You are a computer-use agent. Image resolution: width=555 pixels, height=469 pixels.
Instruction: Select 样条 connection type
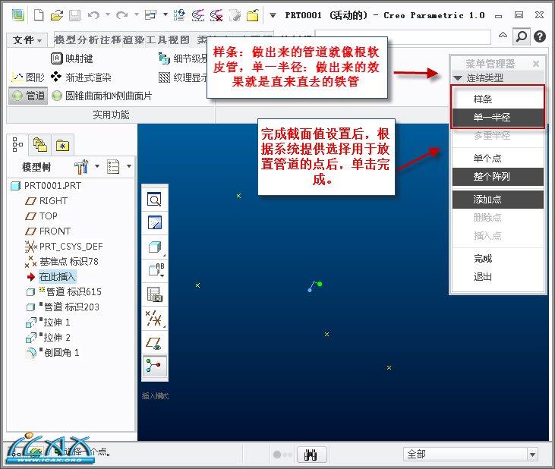coord(497,99)
